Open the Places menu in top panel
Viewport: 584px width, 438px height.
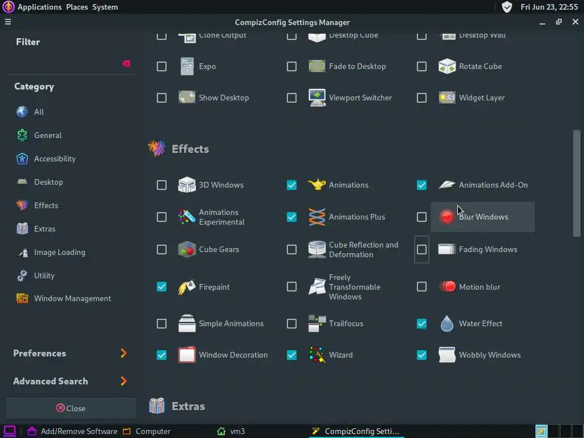(x=77, y=7)
